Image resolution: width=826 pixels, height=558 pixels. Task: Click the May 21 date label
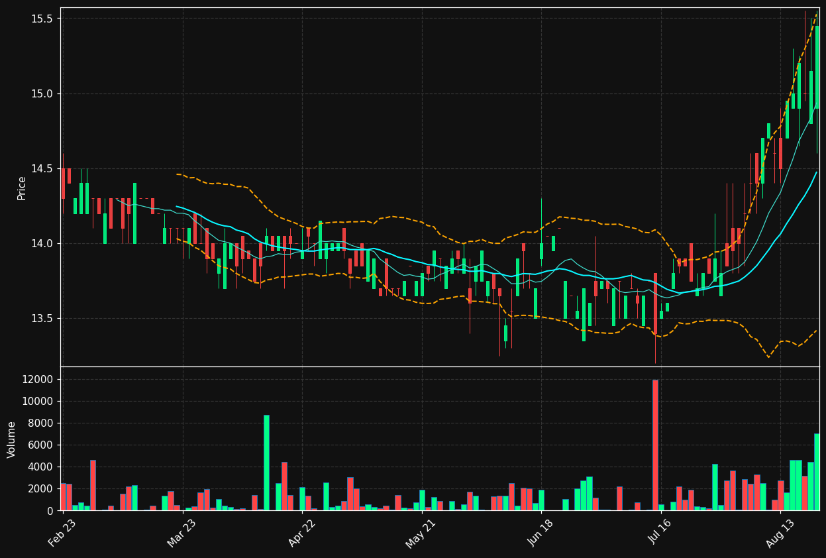coord(421,533)
